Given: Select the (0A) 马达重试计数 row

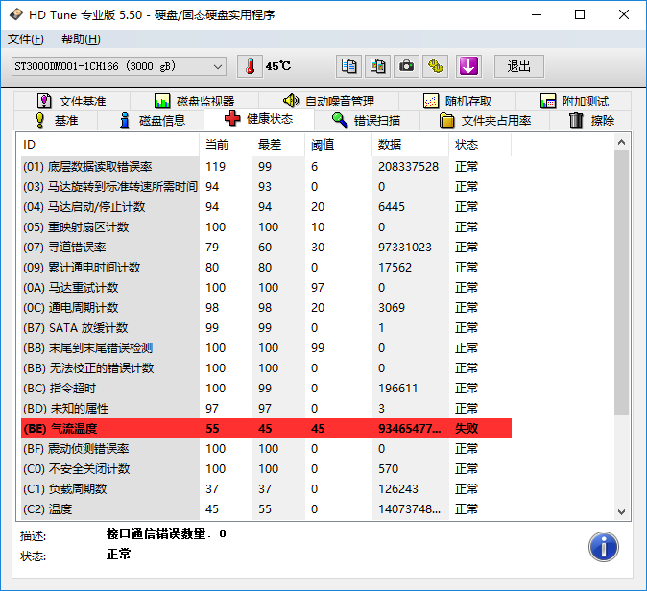Looking at the screenshot, I should click(x=266, y=288).
